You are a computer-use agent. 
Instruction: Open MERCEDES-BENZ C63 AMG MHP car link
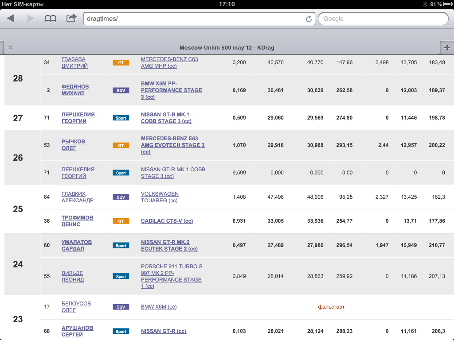[169, 62]
